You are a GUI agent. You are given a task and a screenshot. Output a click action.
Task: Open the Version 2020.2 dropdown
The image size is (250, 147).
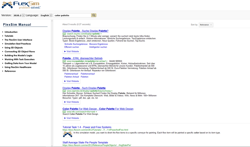coord(19,15)
